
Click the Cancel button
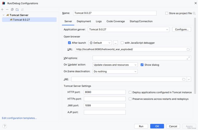[173, 126]
